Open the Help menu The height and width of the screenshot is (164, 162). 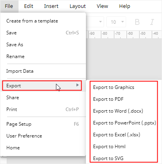pos(125,6)
